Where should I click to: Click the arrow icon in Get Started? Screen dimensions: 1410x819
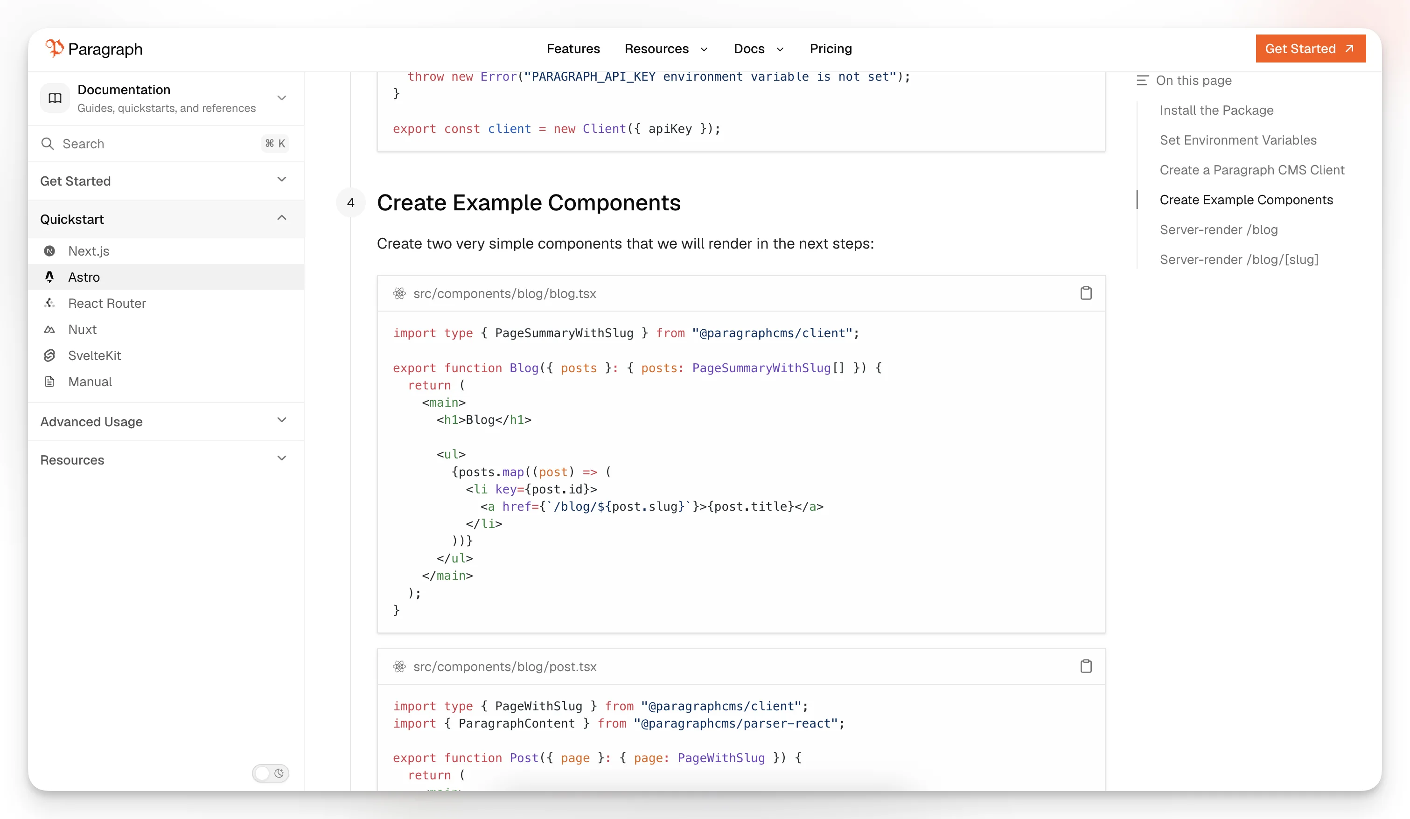(1349, 49)
